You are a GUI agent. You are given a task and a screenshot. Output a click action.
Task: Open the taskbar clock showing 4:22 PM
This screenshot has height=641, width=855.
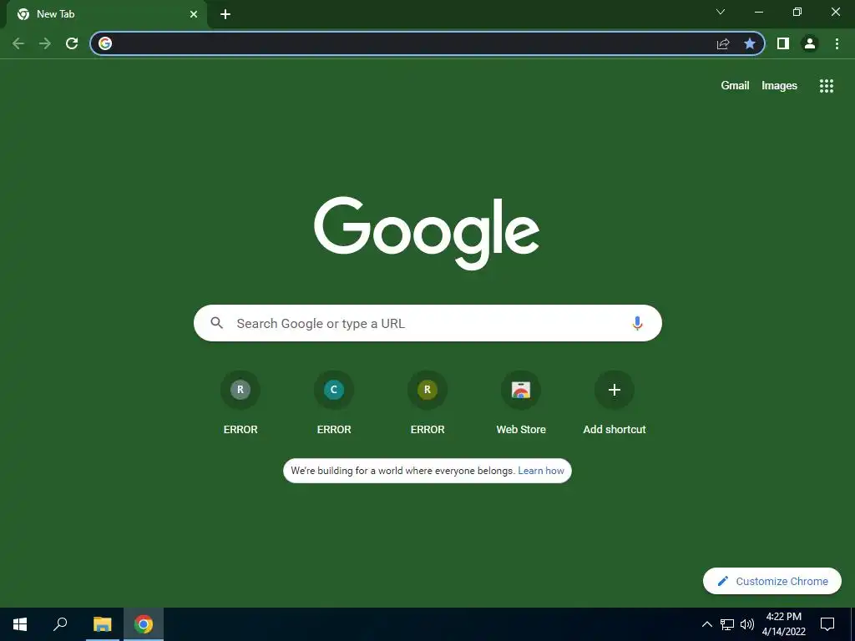coord(783,624)
